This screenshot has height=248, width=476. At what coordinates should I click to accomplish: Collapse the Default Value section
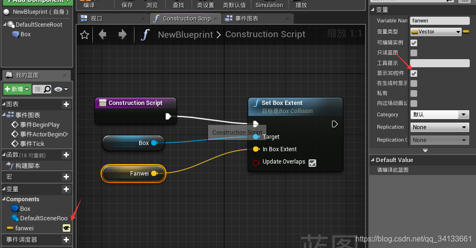point(373,160)
